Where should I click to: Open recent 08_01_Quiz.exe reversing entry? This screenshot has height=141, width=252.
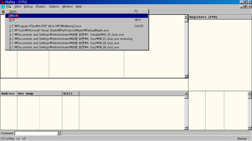click(77, 39)
